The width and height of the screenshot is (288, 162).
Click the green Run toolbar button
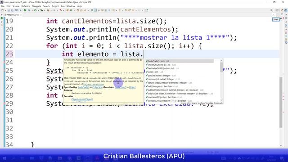[x=35, y=10]
